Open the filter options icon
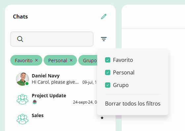This screenshot has width=185, height=131. 104,39
